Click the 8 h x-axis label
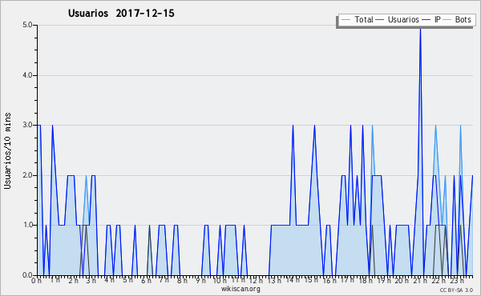The height and width of the screenshot is (296, 481). tap(182, 281)
